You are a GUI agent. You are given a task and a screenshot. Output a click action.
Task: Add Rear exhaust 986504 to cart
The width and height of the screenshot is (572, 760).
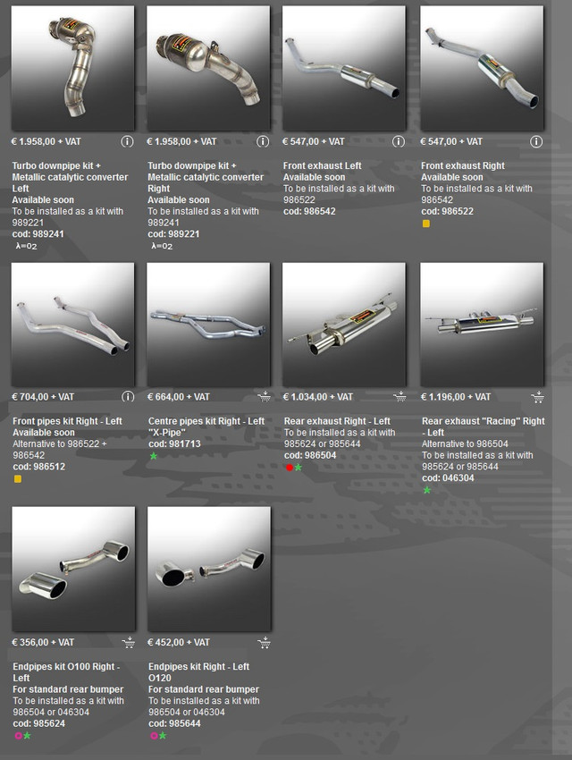(400, 397)
